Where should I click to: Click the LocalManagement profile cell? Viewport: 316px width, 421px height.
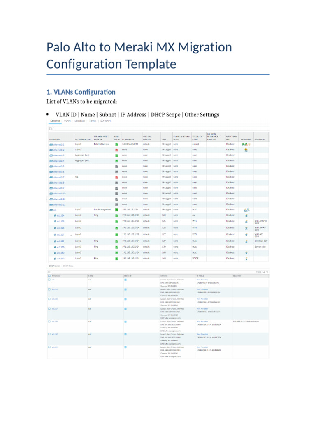pyautogui.click(x=102, y=210)
